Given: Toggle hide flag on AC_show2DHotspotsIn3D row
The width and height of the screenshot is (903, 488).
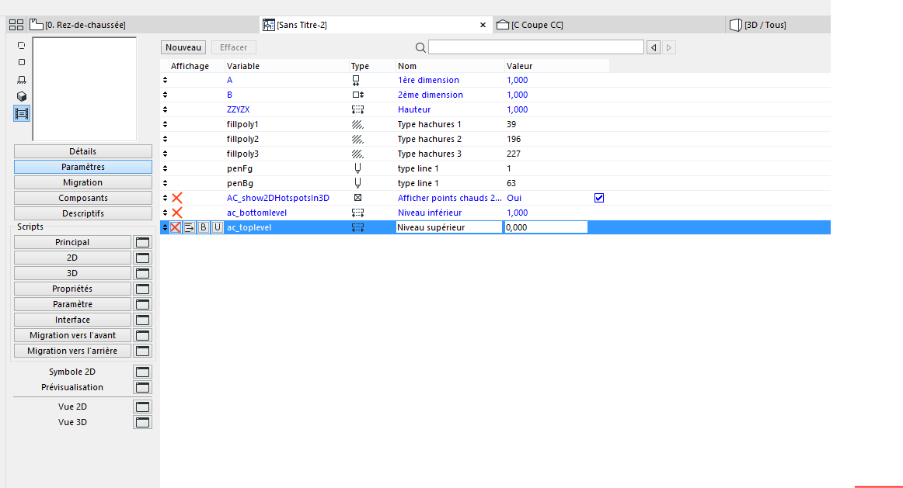Looking at the screenshot, I should click(176, 198).
